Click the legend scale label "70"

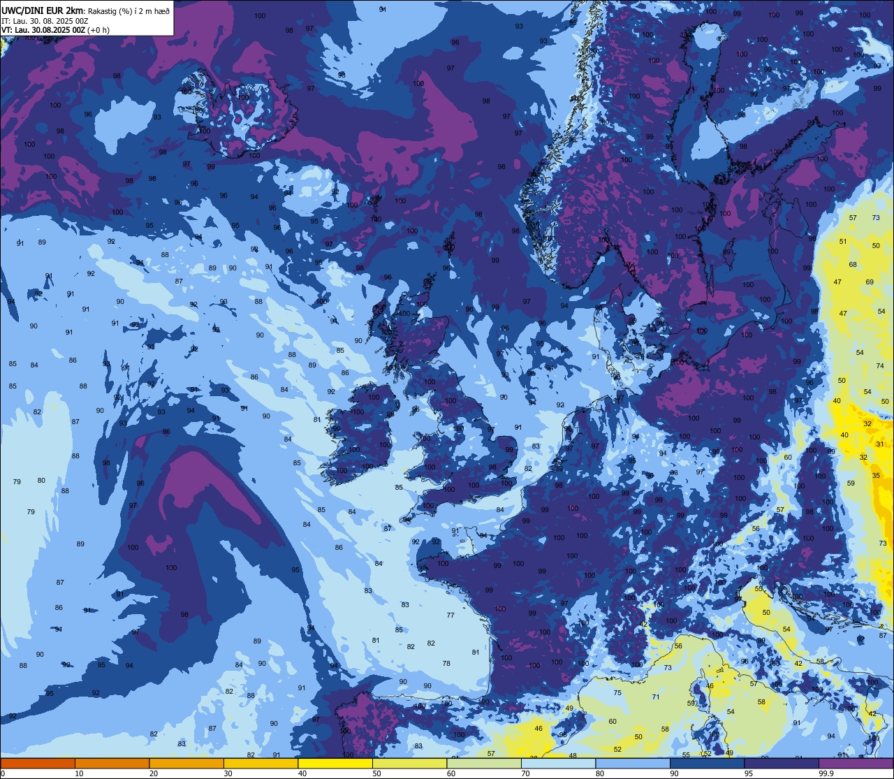coord(525,773)
